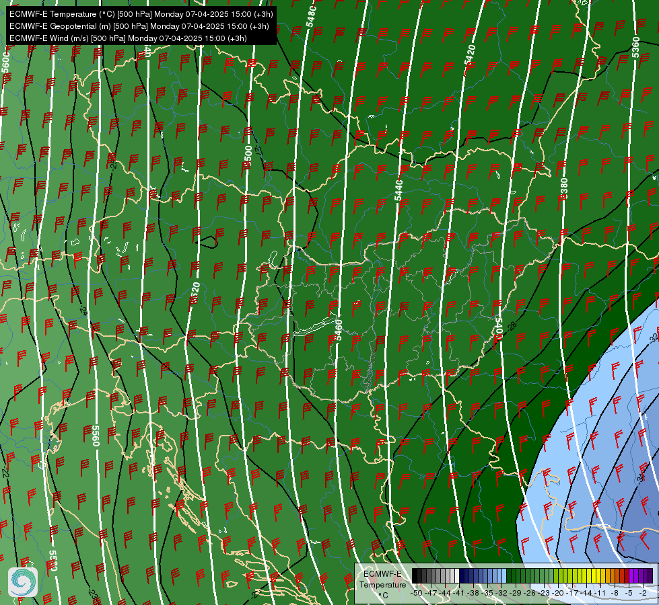Click the -32 value on temperature scale
The width and height of the screenshot is (659, 605).
pyautogui.click(x=501, y=593)
